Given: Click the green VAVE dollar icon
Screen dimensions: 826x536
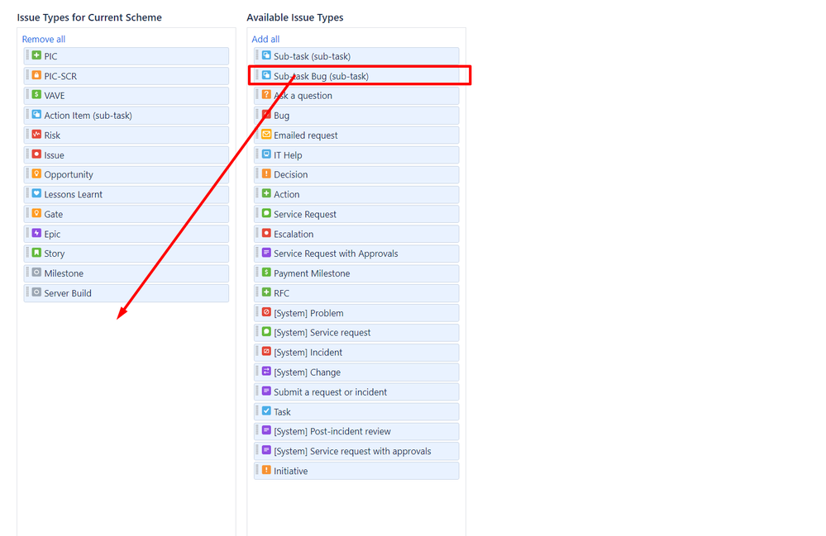Looking at the screenshot, I should (x=36, y=95).
